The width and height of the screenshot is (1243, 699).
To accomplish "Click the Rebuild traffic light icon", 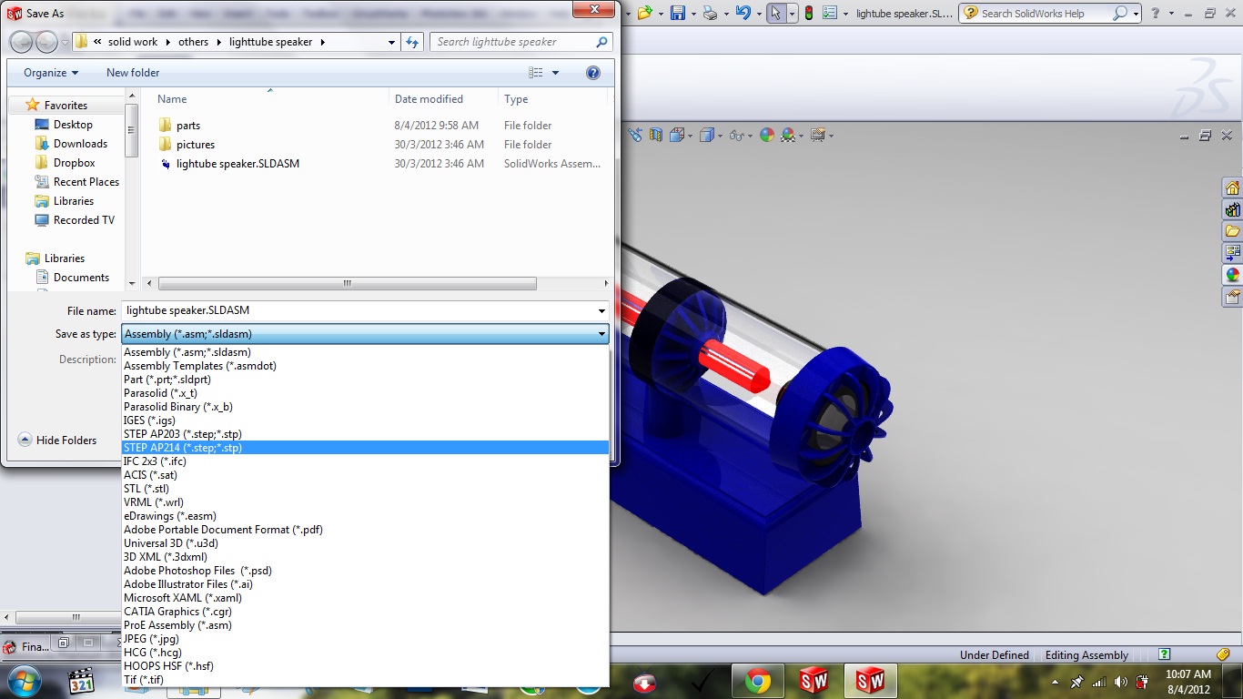I will [807, 13].
